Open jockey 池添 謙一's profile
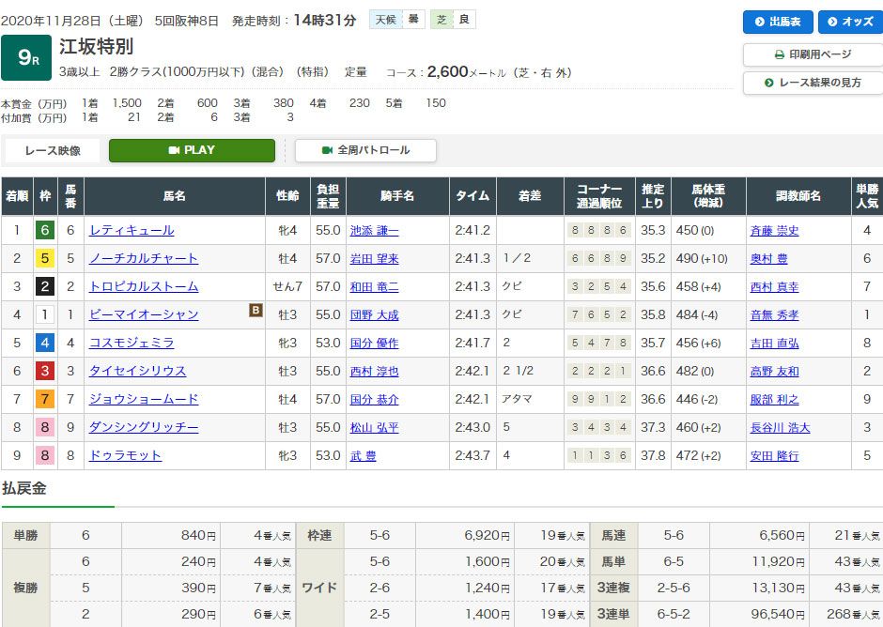Viewport: 883px width, 627px height. (x=374, y=230)
